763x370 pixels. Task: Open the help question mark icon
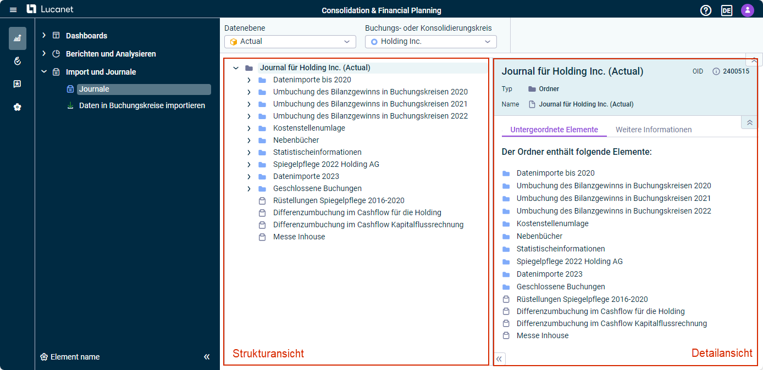[x=706, y=10]
